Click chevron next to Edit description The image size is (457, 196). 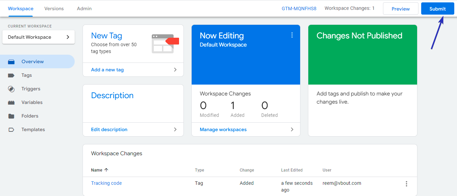(x=175, y=129)
